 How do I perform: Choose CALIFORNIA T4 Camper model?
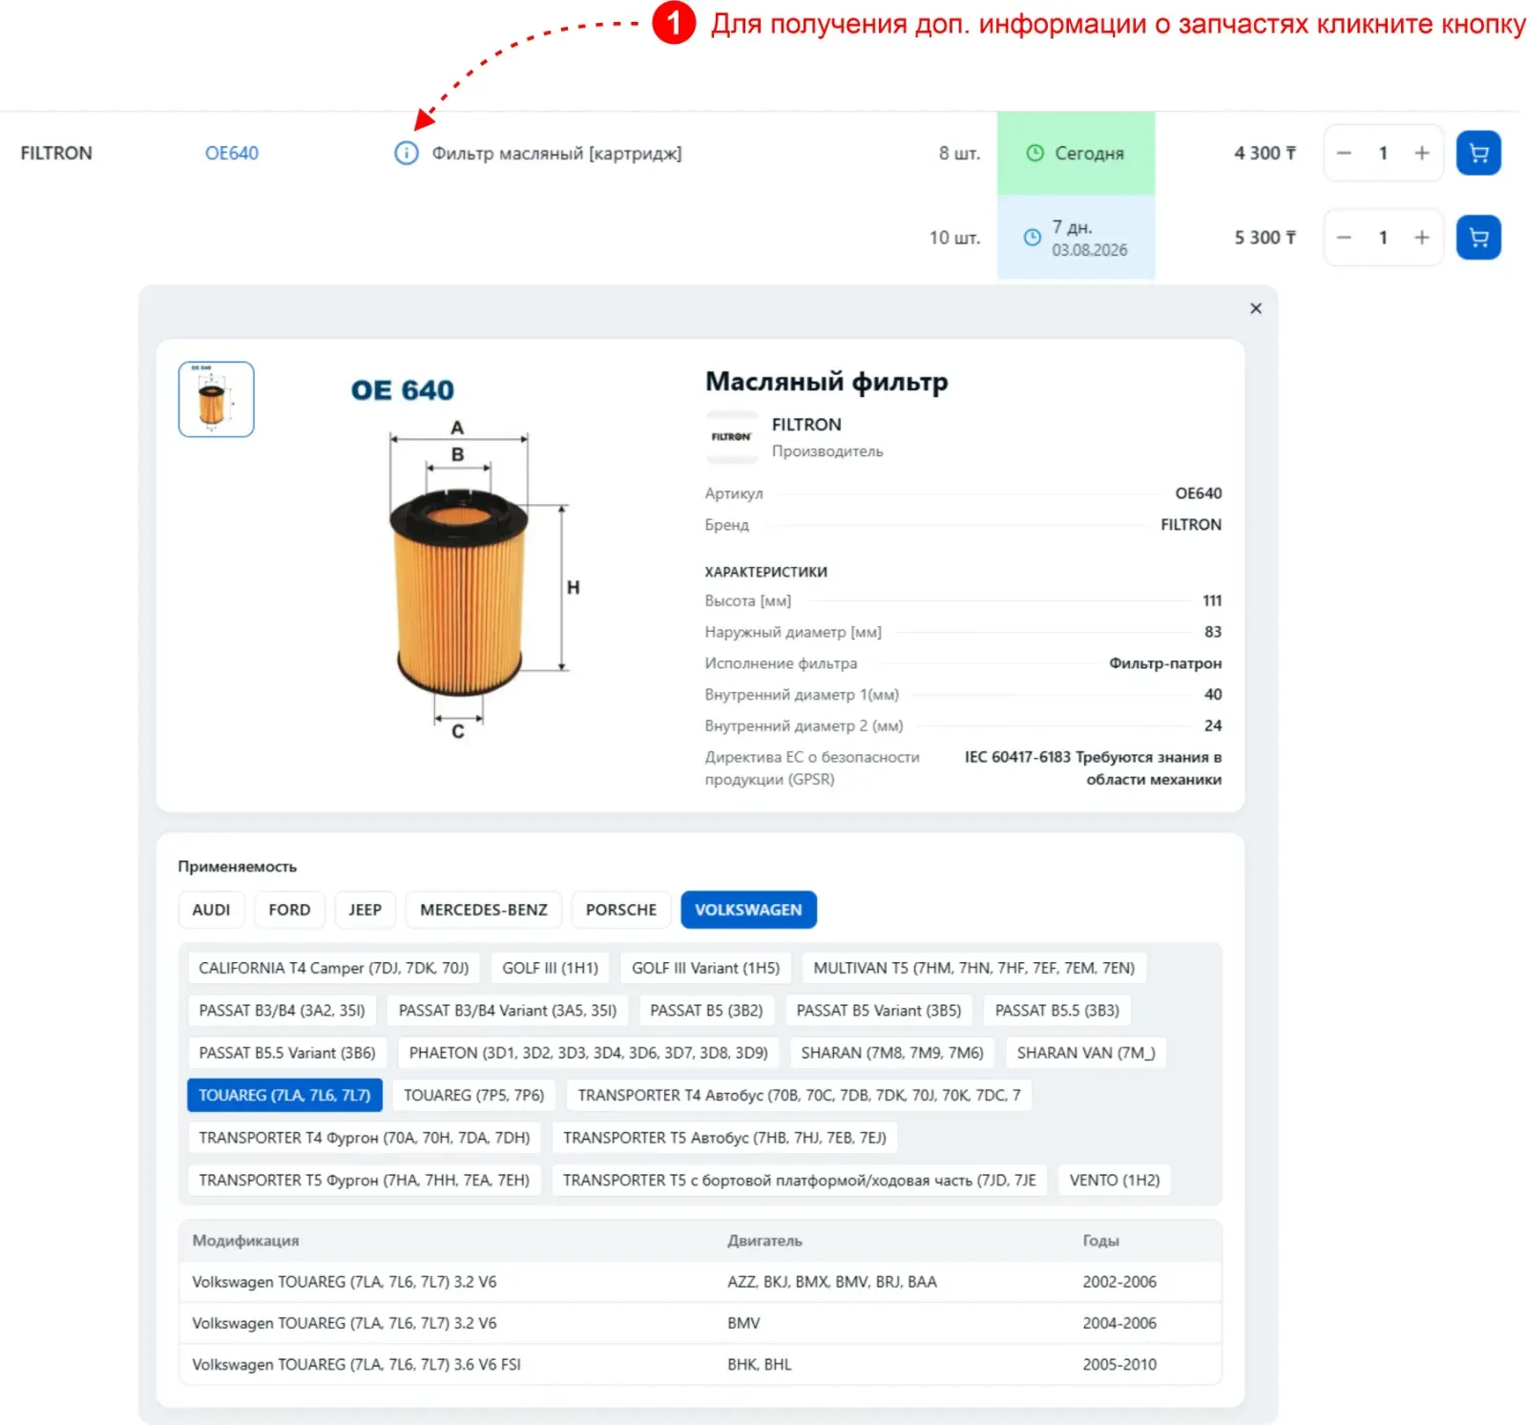tap(334, 968)
